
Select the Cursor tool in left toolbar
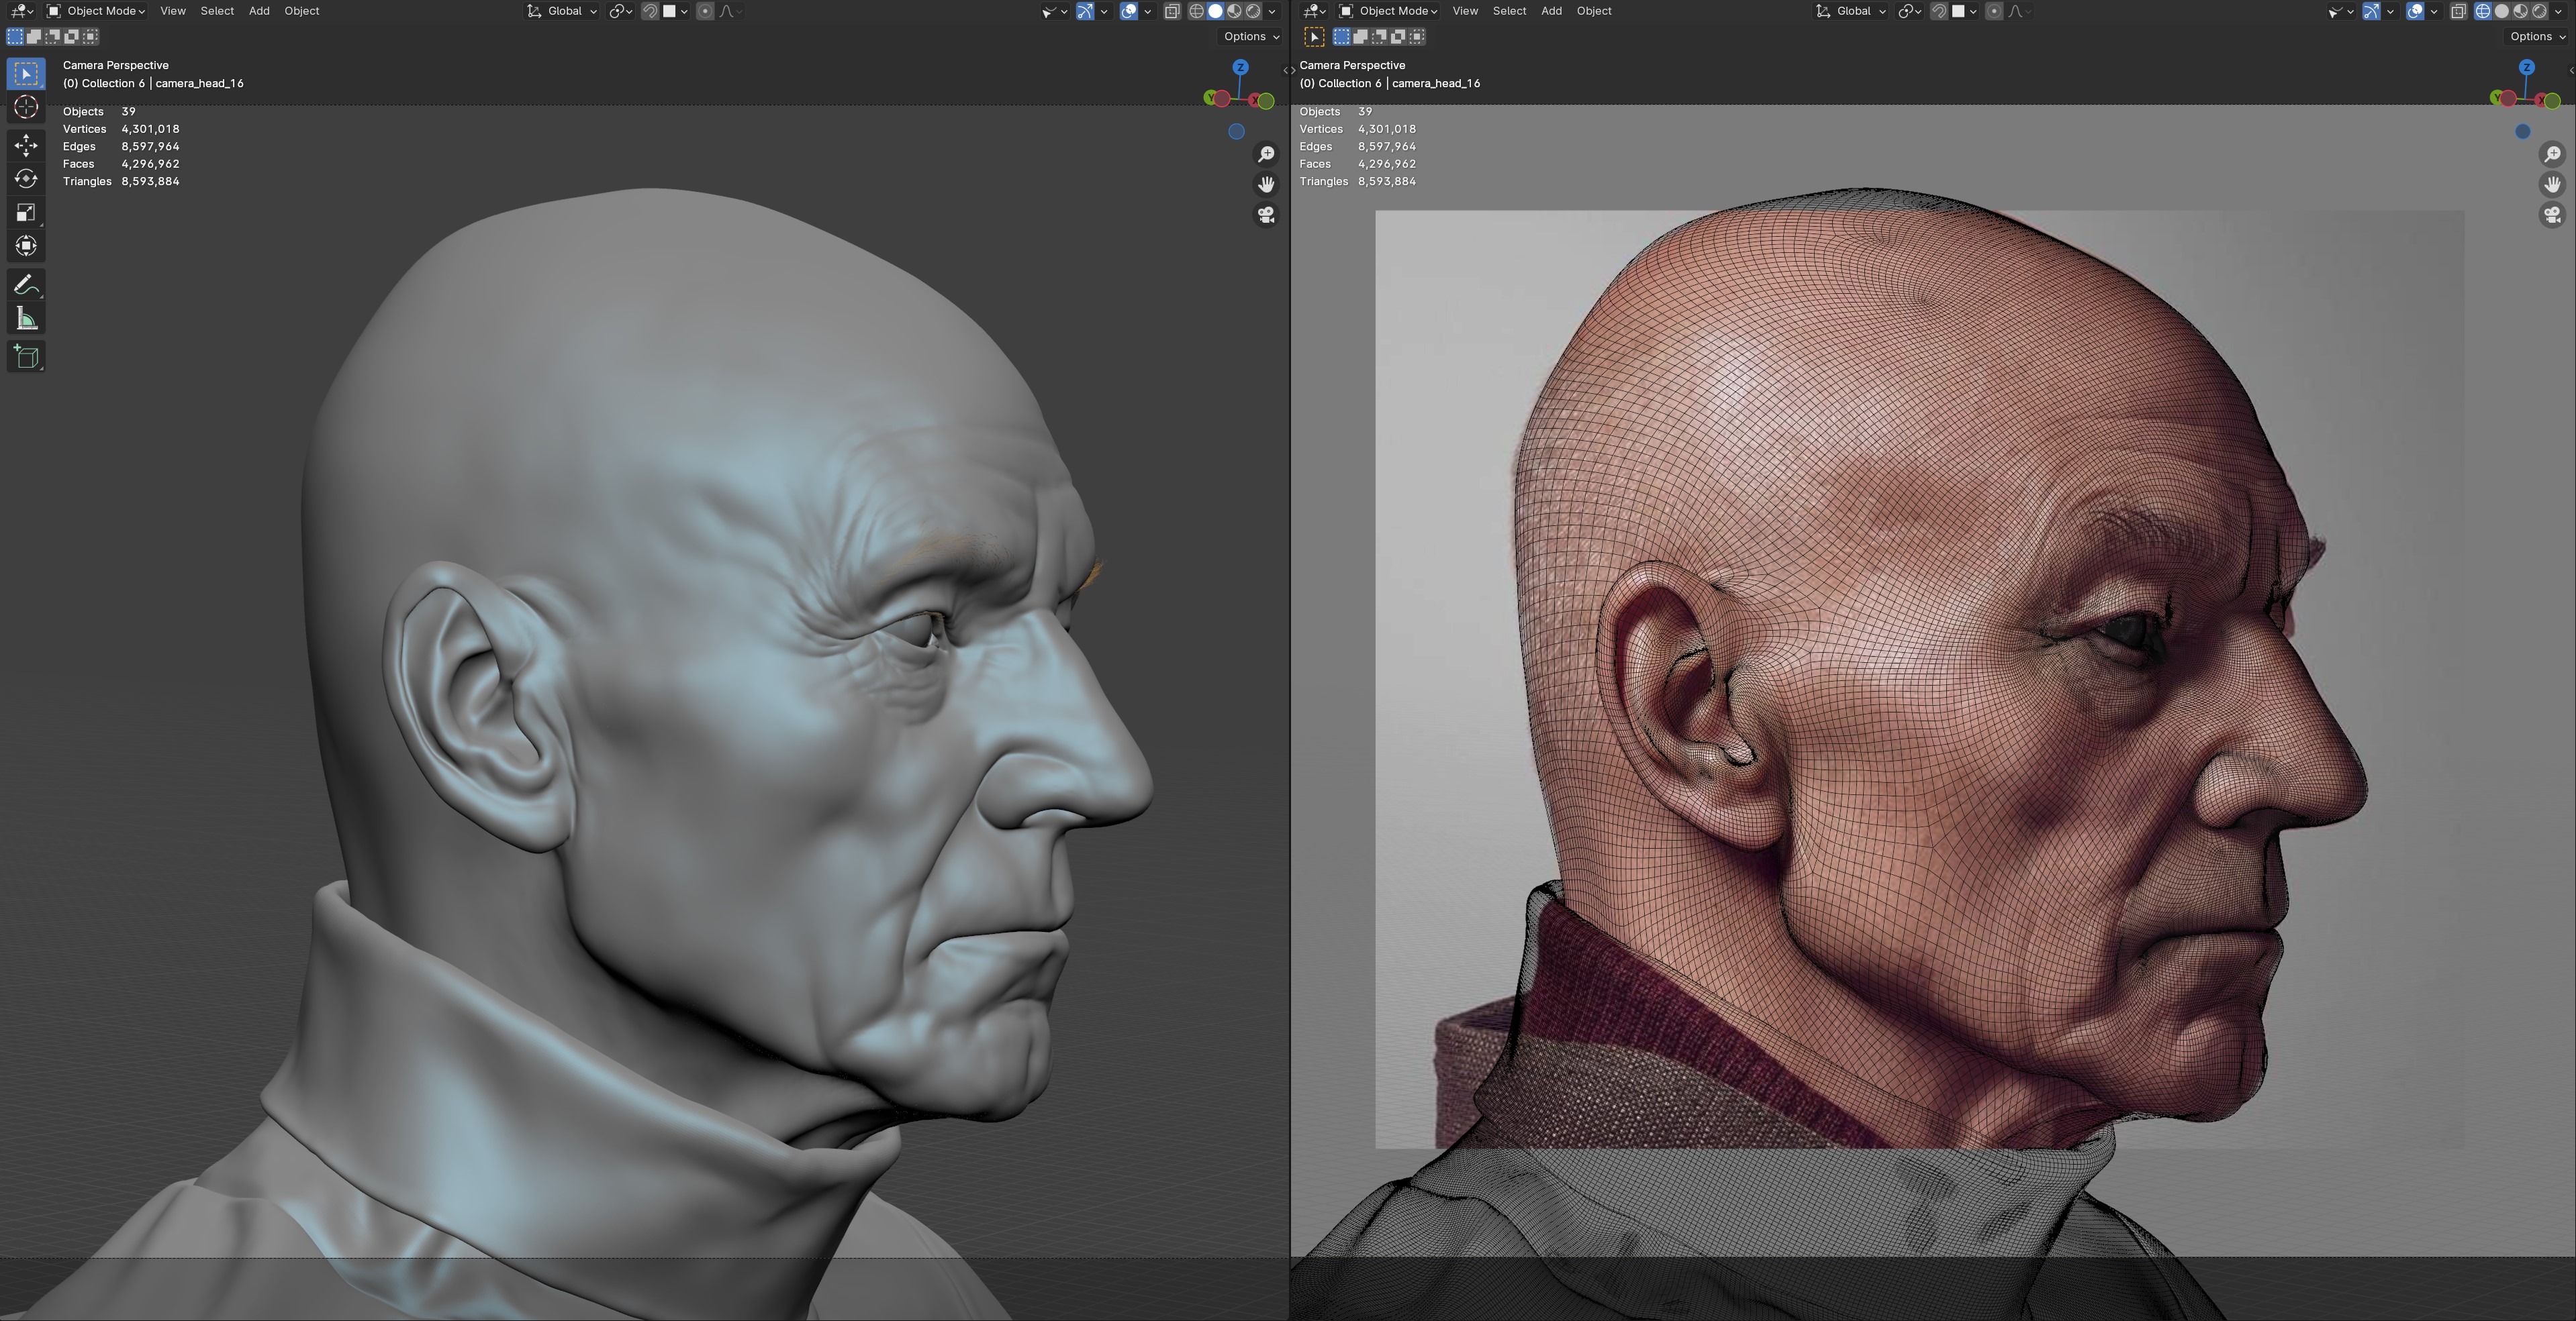(26, 107)
